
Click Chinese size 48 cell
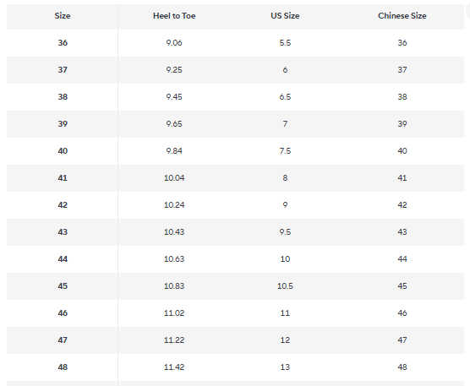pyautogui.click(x=402, y=367)
